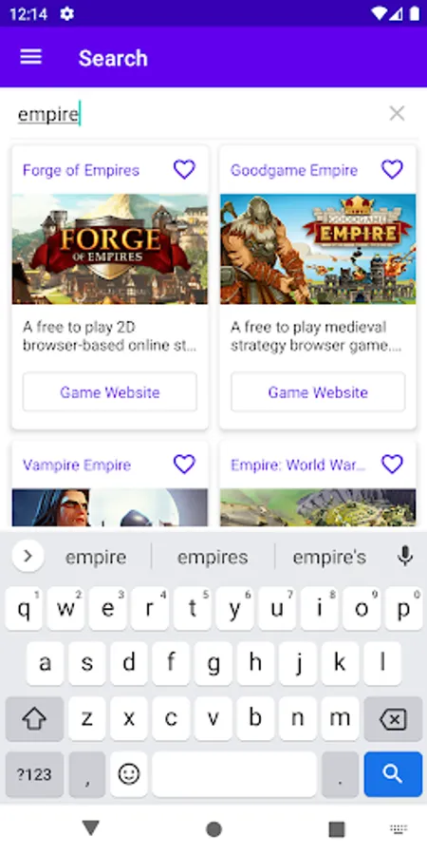This screenshot has width=427, height=855.
Task: Choose "empires" keyboard suggestion
Action: (x=213, y=558)
